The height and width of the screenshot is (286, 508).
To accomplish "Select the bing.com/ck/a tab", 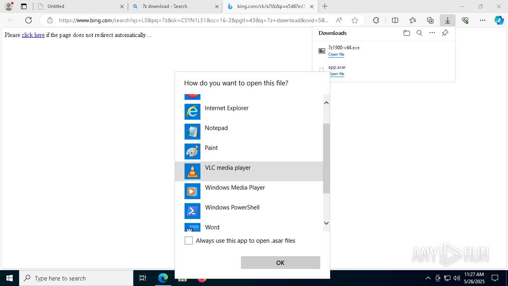I will tap(270, 6).
